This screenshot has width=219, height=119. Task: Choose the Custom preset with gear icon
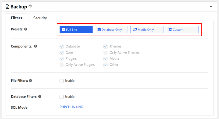(x=182, y=30)
